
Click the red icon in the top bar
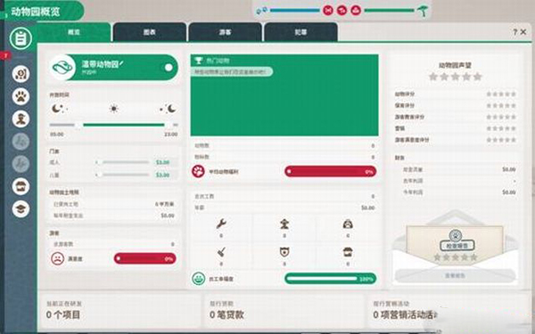[x=328, y=10]
